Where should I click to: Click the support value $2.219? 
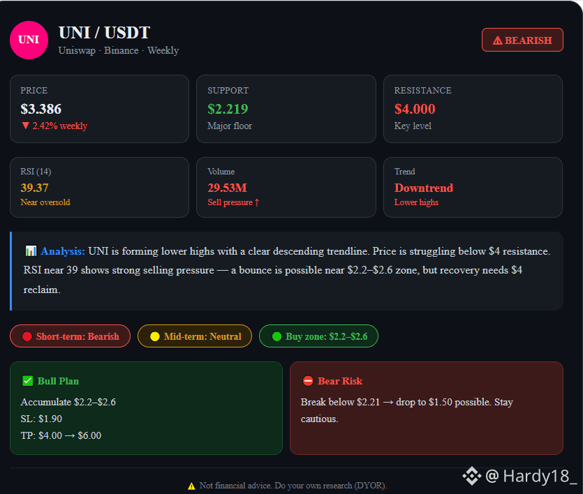point(228,109)
